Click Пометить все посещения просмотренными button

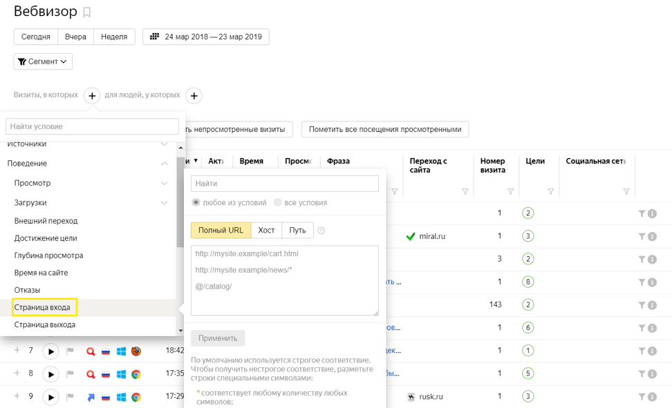(385, 129)
